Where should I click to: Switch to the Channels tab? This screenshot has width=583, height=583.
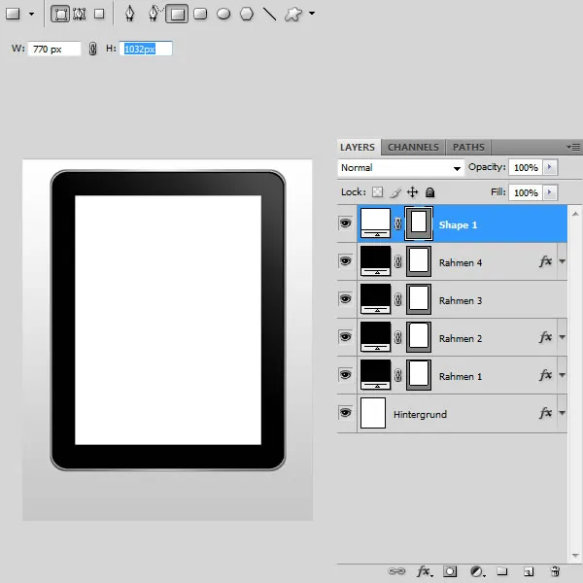414,148
